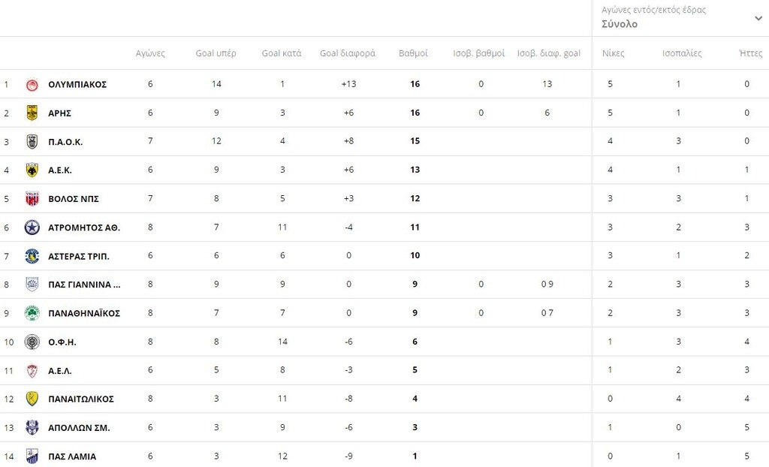Screen dimensions: 769x467
Task: Click the Aris team crest icon
Action: (x=32, y=113)
